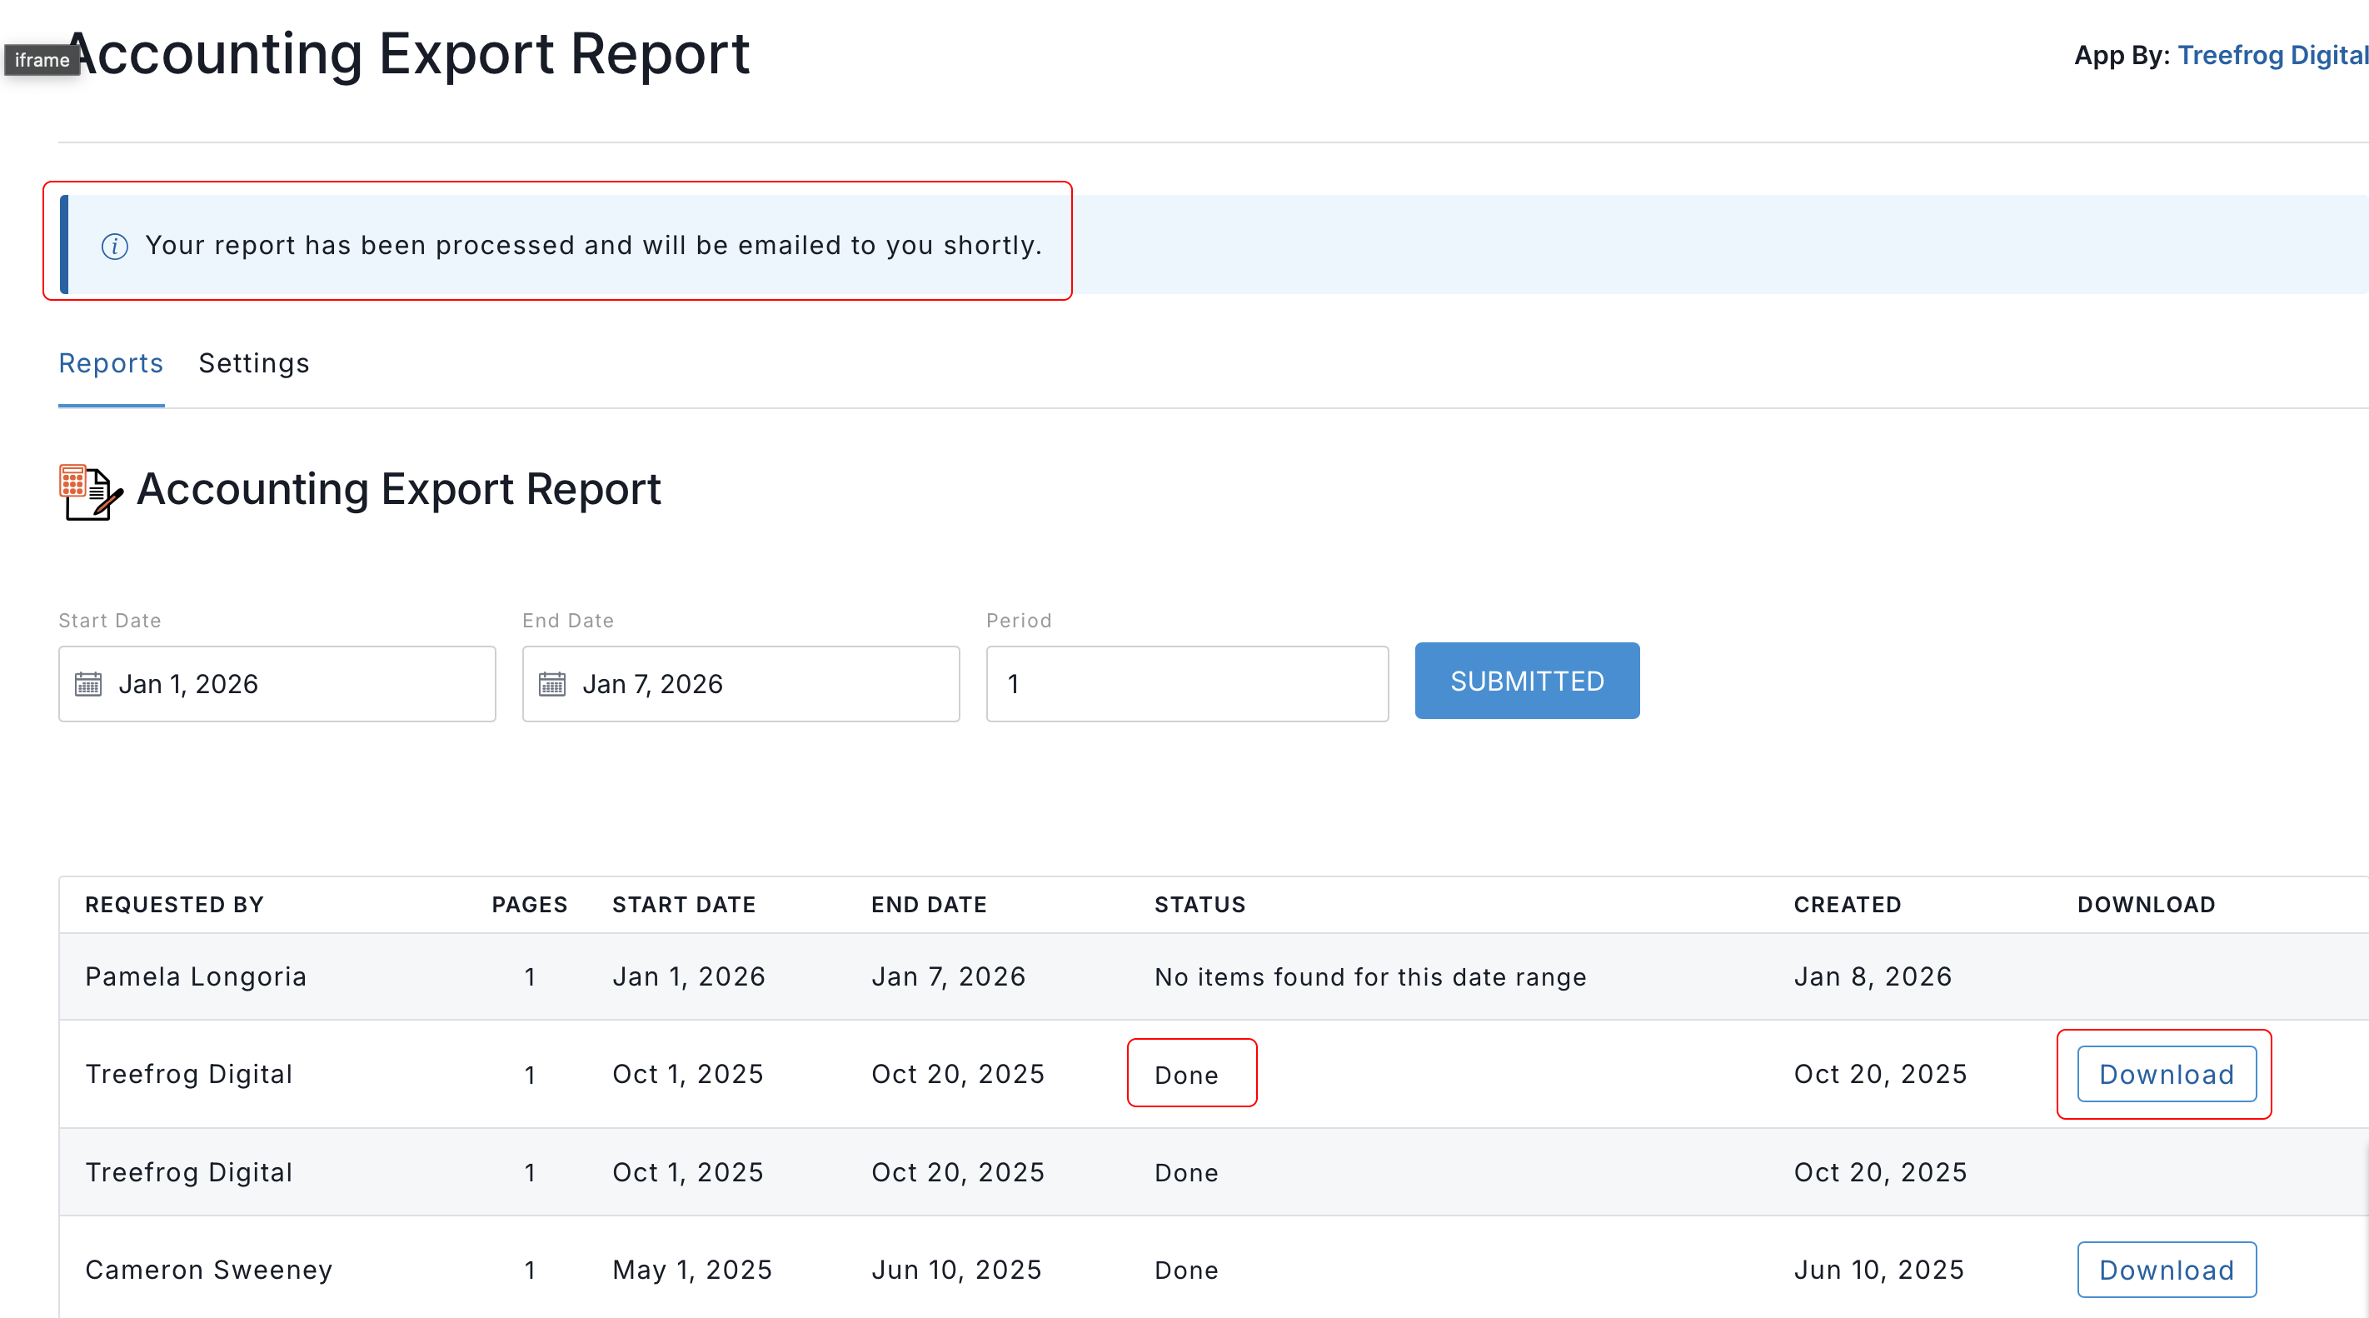Viewport: 2369px width, 1318px height.
Task: Switch to the Settings tab
Action: (x=254, y=363)
